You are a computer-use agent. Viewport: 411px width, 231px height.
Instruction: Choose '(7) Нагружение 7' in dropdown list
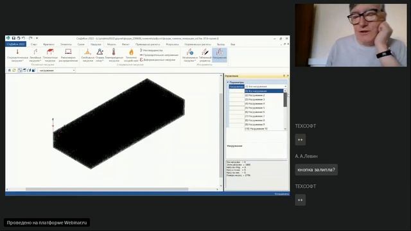[x=264, y=116]
